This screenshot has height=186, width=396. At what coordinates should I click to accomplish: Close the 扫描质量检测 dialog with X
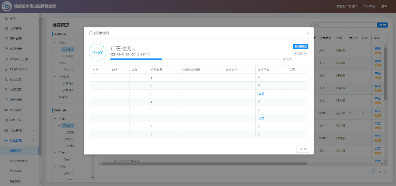[x=307, y=33]
